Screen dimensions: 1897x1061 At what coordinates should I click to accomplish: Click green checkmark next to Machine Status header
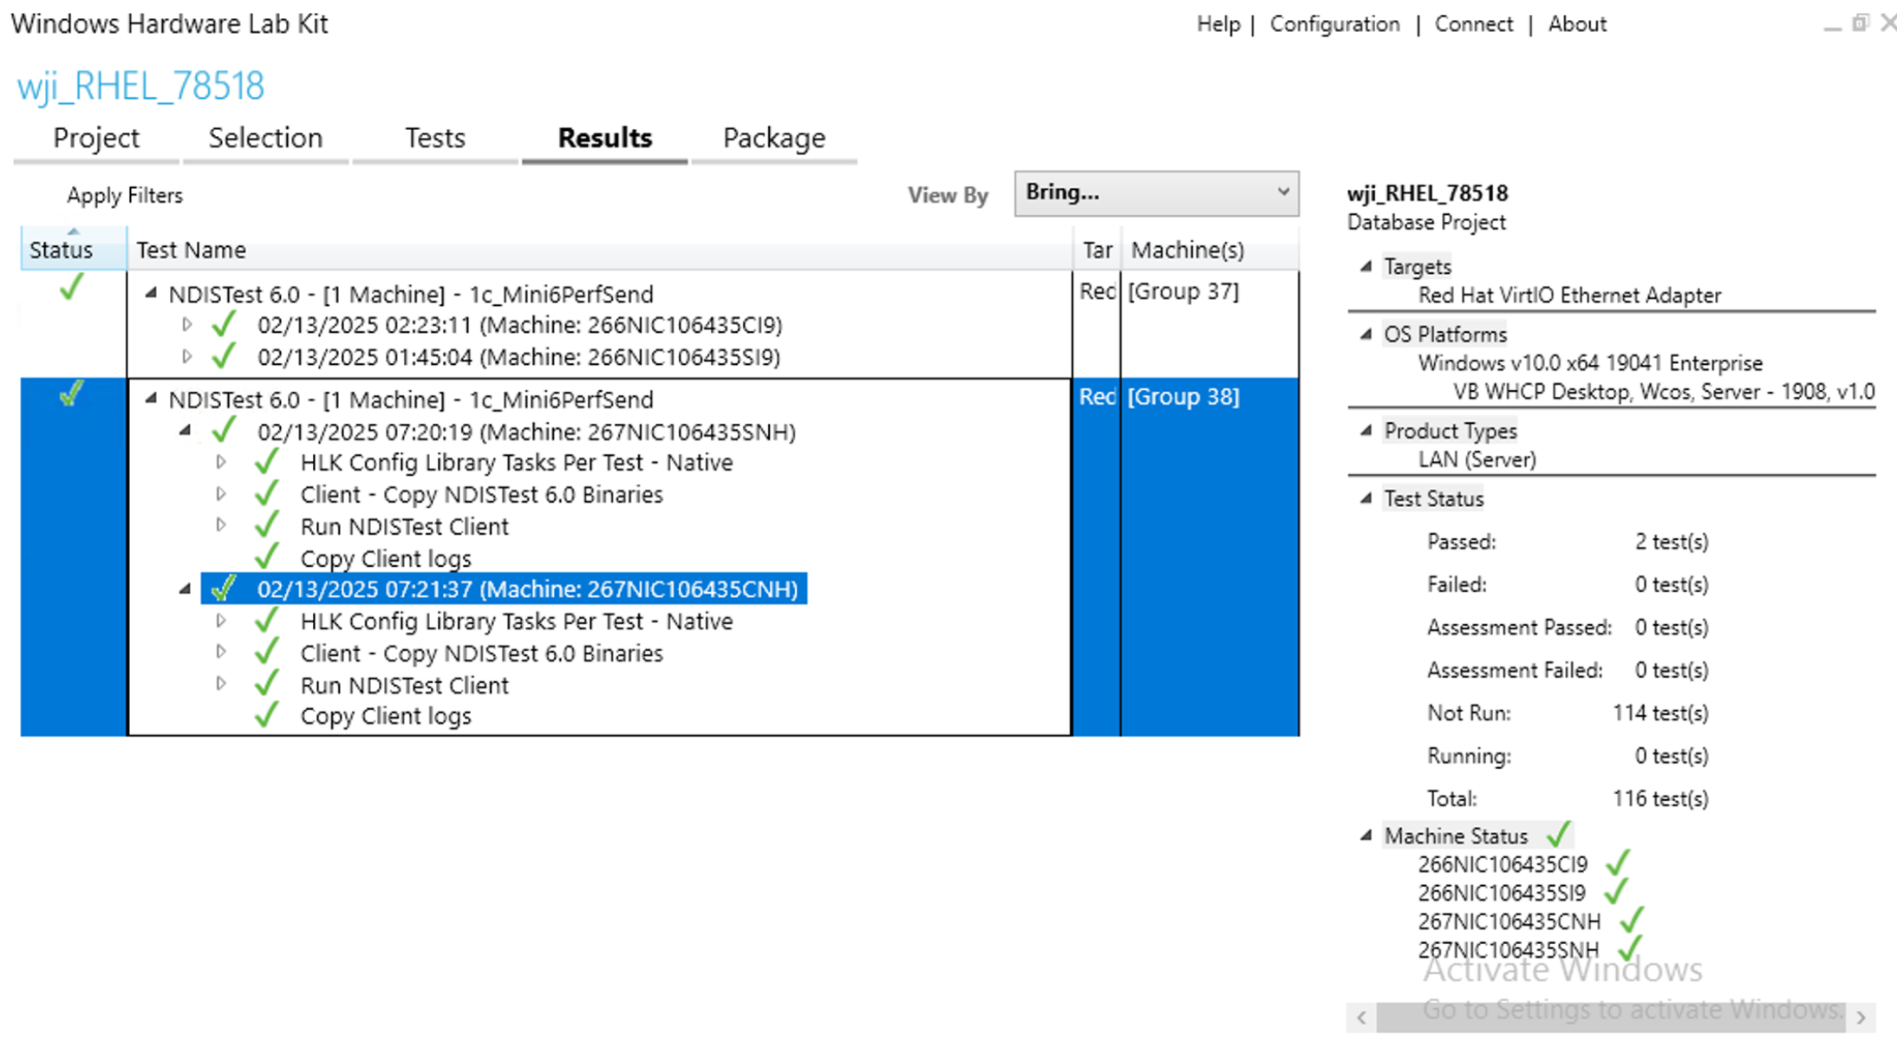click(1559, 835)
